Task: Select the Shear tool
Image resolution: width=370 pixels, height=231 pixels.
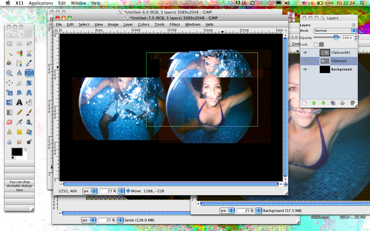Action: point(19,93)
